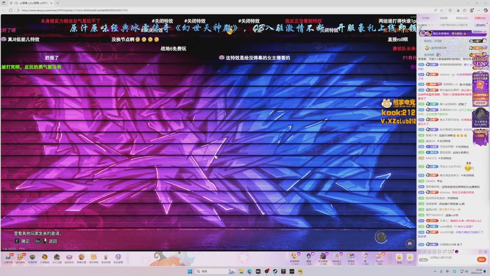Select dark creature gift in right gift row
Viewport: 490px width, 276px height.
(x=323, y=258)
